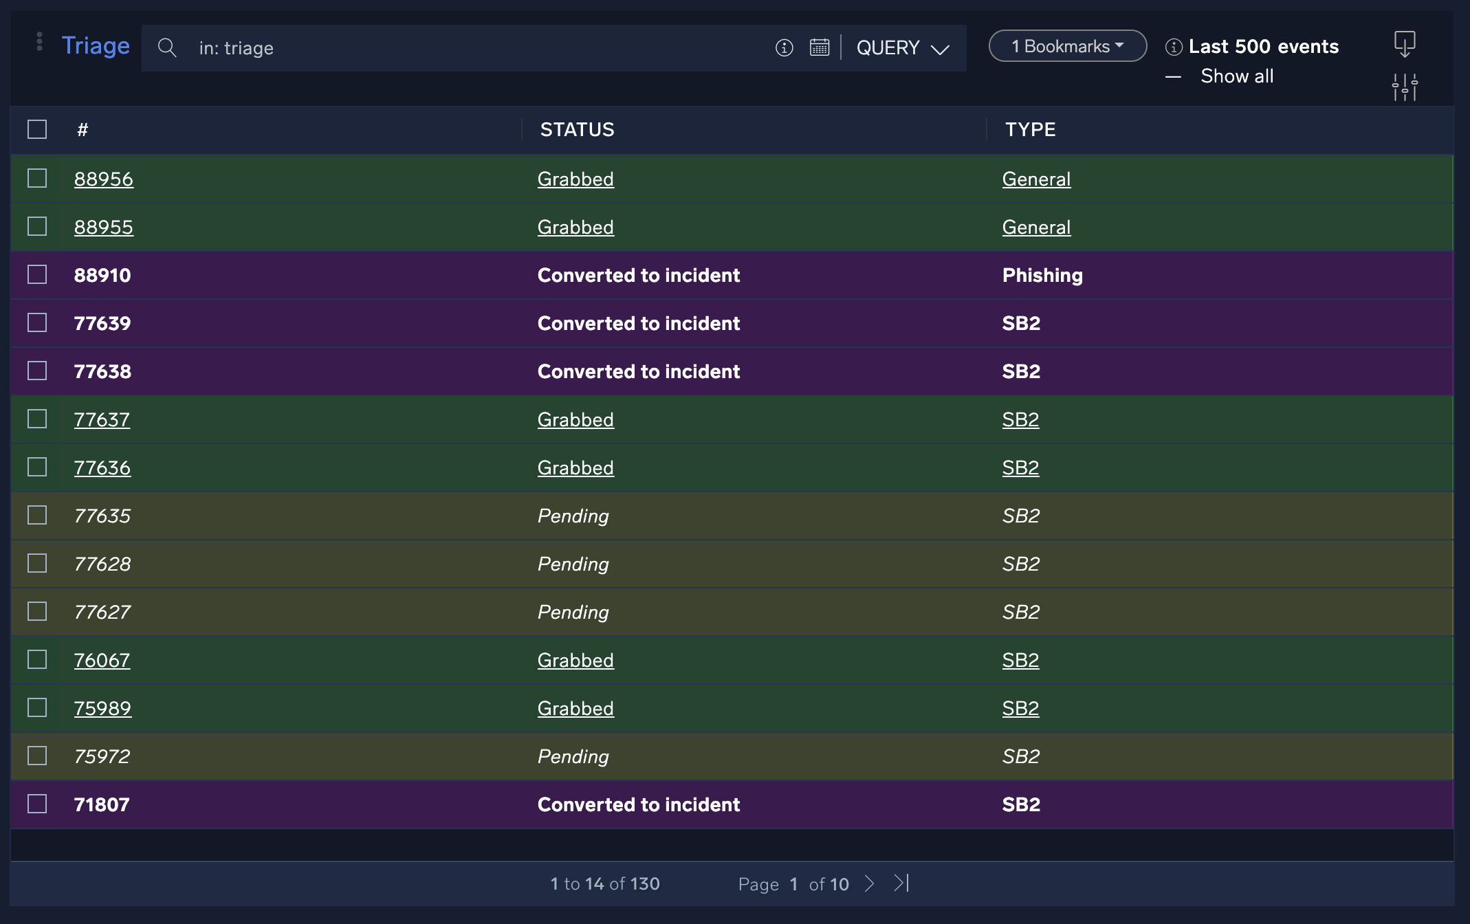1470x924 pixels.
Task: Toggle the header row checkbox
Action: click(x=37, y=130)
